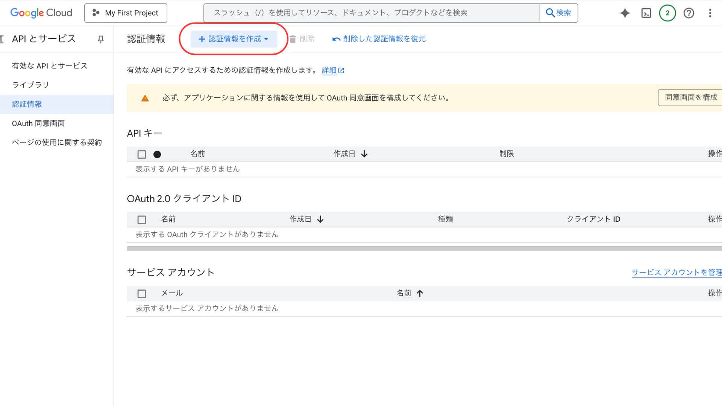Open the notifications badge showing 2
Viewport: 722px width, 406px height.
667,13
